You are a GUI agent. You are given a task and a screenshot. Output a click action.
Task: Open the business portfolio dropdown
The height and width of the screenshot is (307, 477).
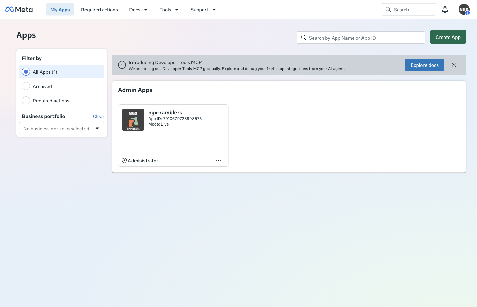coord(62,128)
